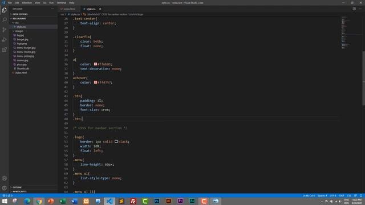Open Explorer panel ellipsis menu
This screenshot has width=365, height=205.
tap(52, 9)
